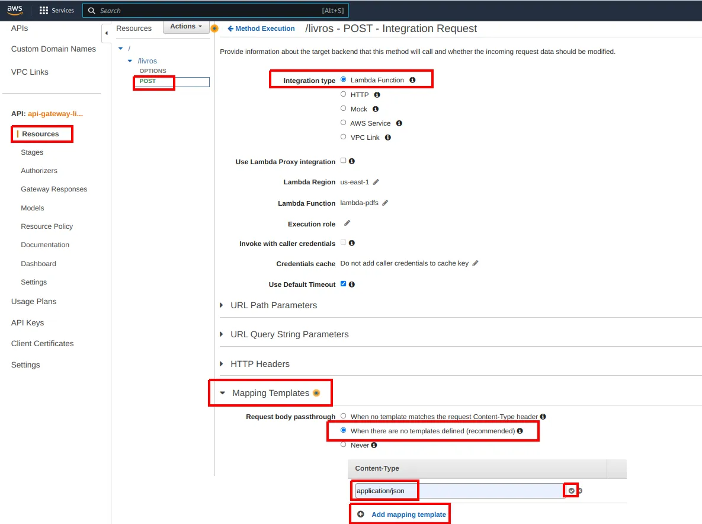Screen dimensions: 702x524
Task: Select OPTIONS method in resource tree
Action: click(x=153, y=71)
